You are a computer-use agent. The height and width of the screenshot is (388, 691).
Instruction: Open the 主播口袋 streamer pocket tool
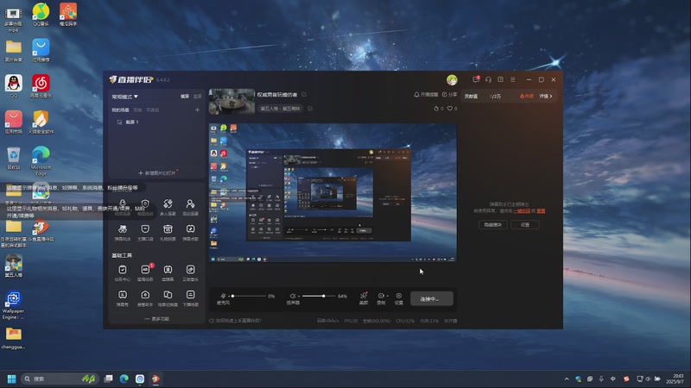click(145, 232)
